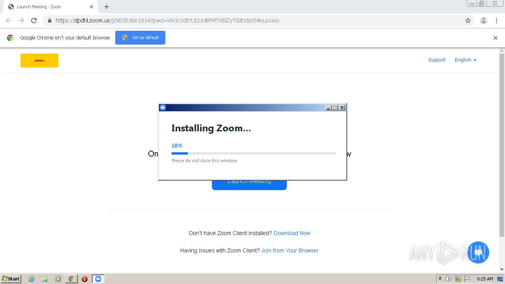
Task: Click the DHL logo
Action: [x=39, y=60]
